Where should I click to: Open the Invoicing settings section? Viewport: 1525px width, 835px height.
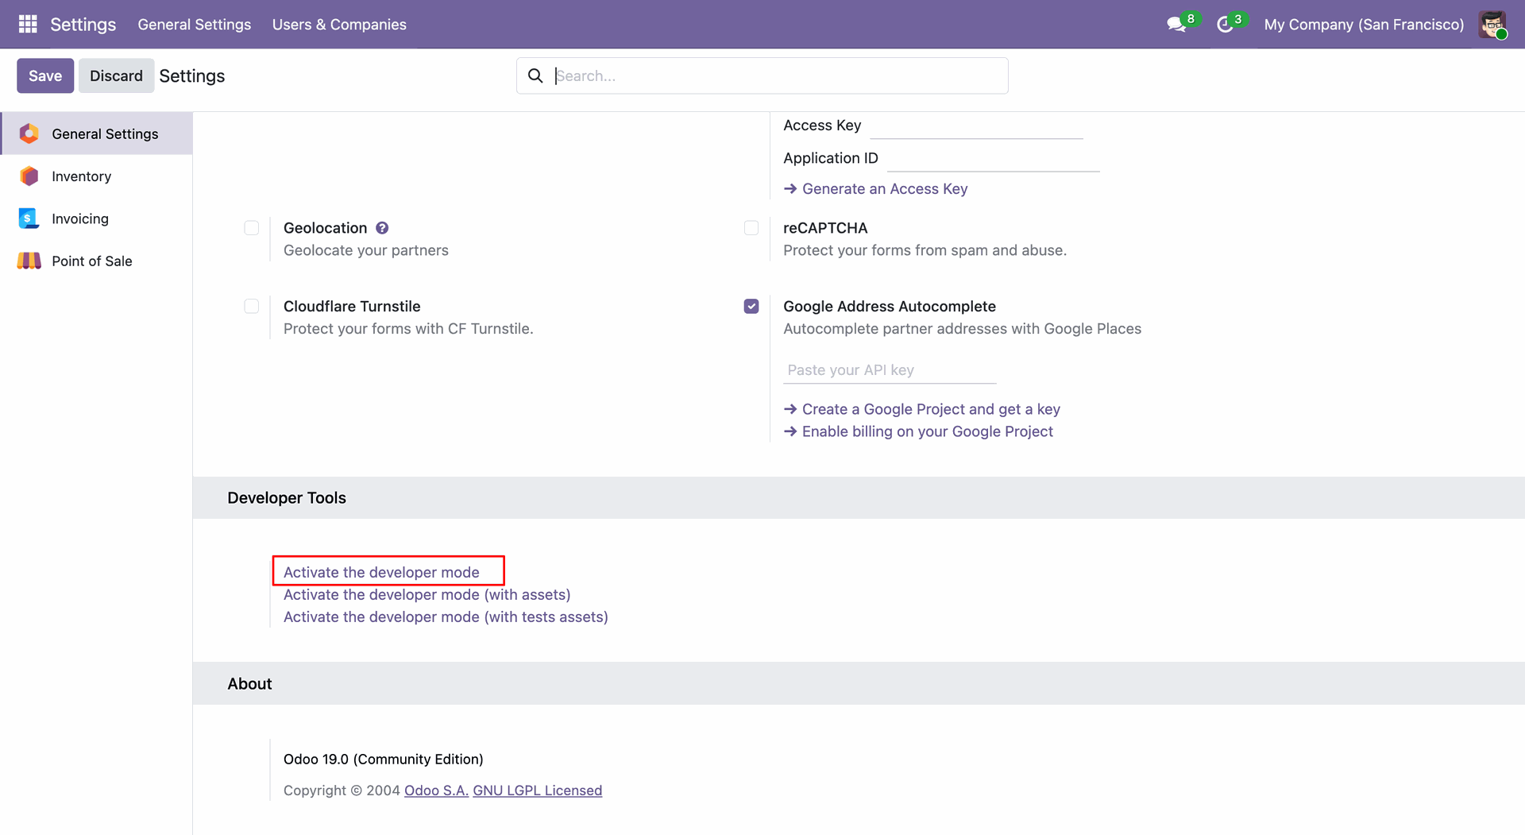click(80, 218)
